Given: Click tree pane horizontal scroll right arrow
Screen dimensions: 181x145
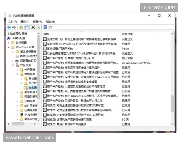Looking at the screenshot, I should [35, 124].
